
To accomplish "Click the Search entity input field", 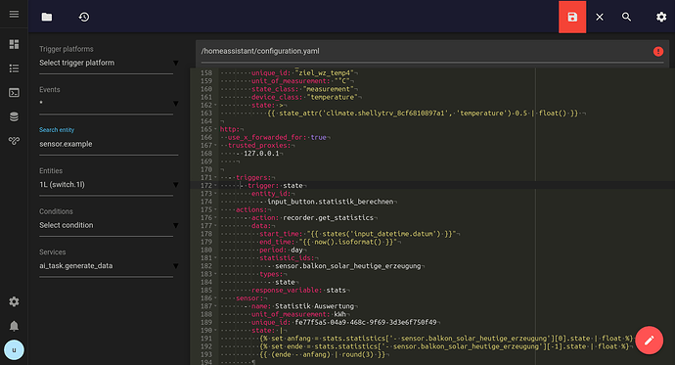I will click(109, 144).
